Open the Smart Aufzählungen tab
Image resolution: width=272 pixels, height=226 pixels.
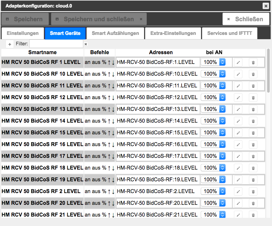coord(116,33)
